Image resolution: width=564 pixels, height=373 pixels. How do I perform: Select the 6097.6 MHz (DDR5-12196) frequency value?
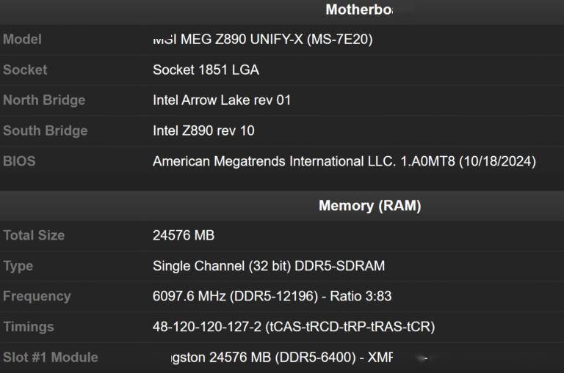[272, 297]
